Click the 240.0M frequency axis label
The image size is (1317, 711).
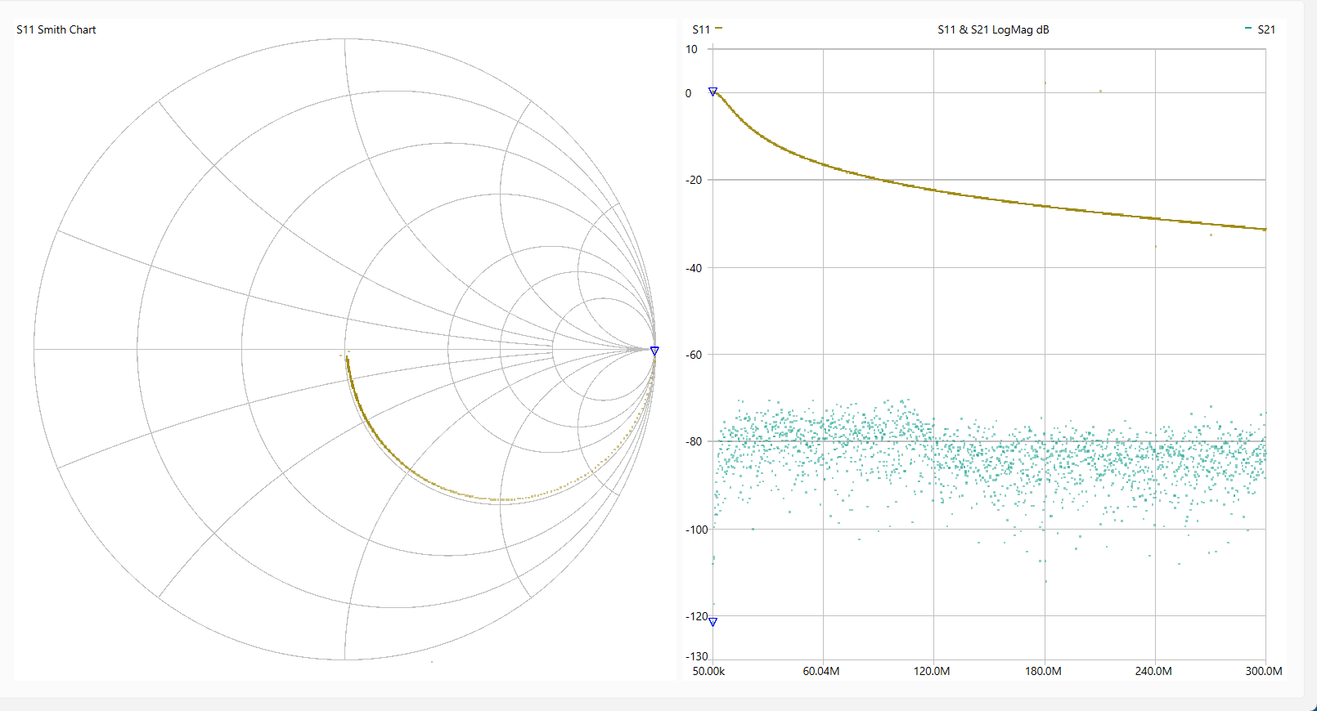click(1153, 671)
